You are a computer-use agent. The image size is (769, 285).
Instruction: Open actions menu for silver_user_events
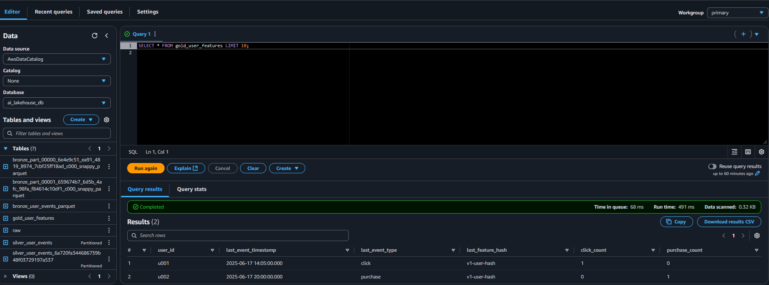109,243
